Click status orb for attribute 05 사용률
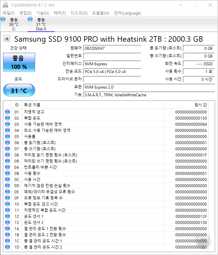The image size is (218, 255). pyautogui.click(x=7, y=136)
